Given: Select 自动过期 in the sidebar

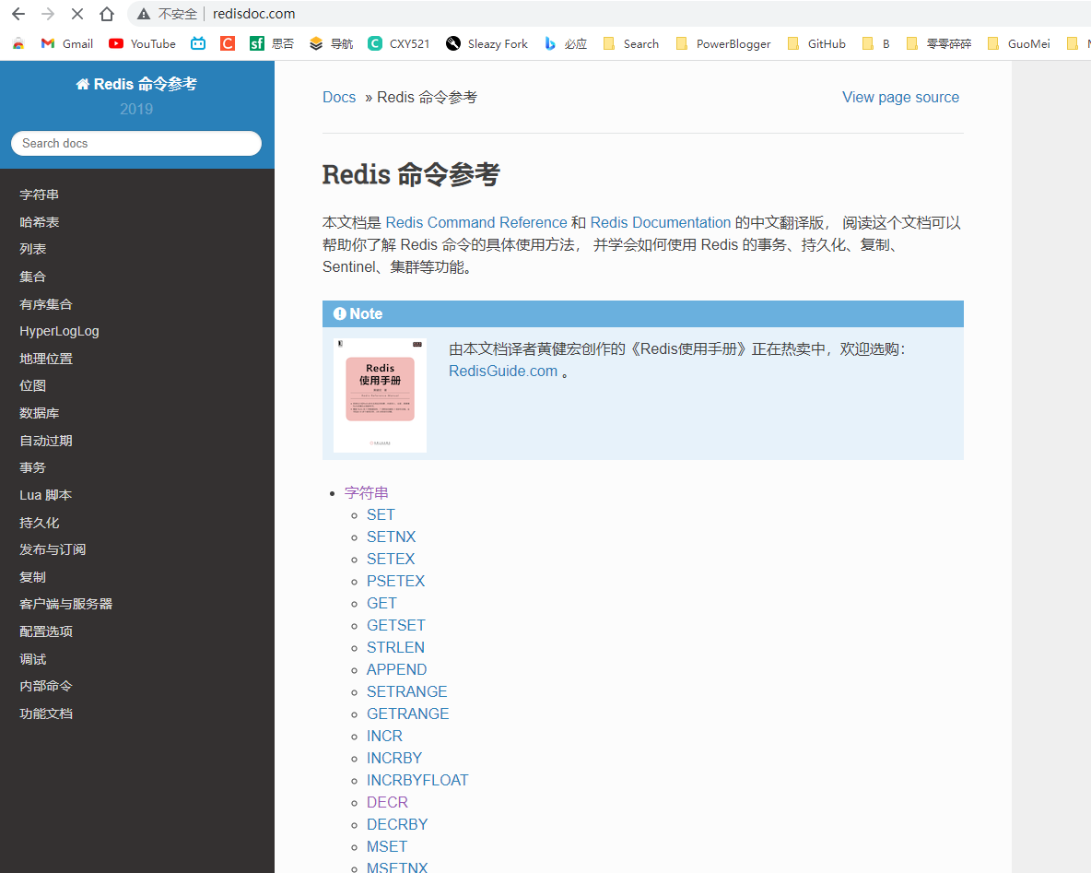Looking at the screenshot, I should pos(46,441).
